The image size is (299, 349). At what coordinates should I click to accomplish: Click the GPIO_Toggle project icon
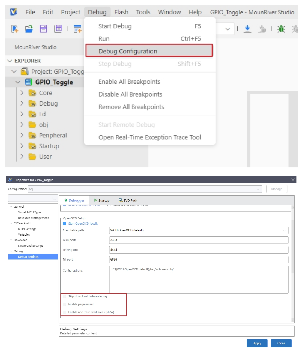click(28, 82)
